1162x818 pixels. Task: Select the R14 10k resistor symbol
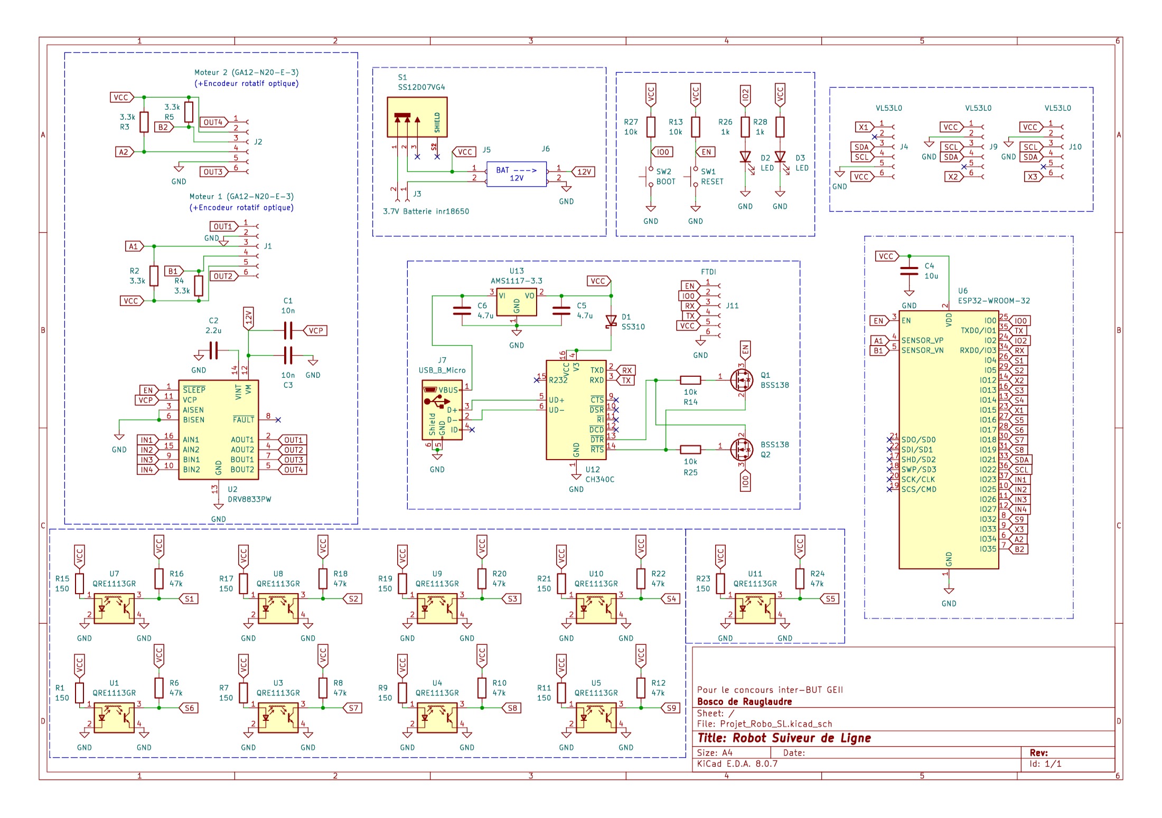pos(690,380)
